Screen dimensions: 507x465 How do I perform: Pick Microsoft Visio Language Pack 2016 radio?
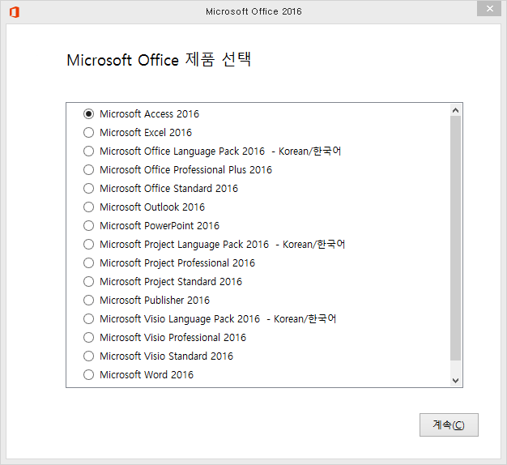point(88,319)
